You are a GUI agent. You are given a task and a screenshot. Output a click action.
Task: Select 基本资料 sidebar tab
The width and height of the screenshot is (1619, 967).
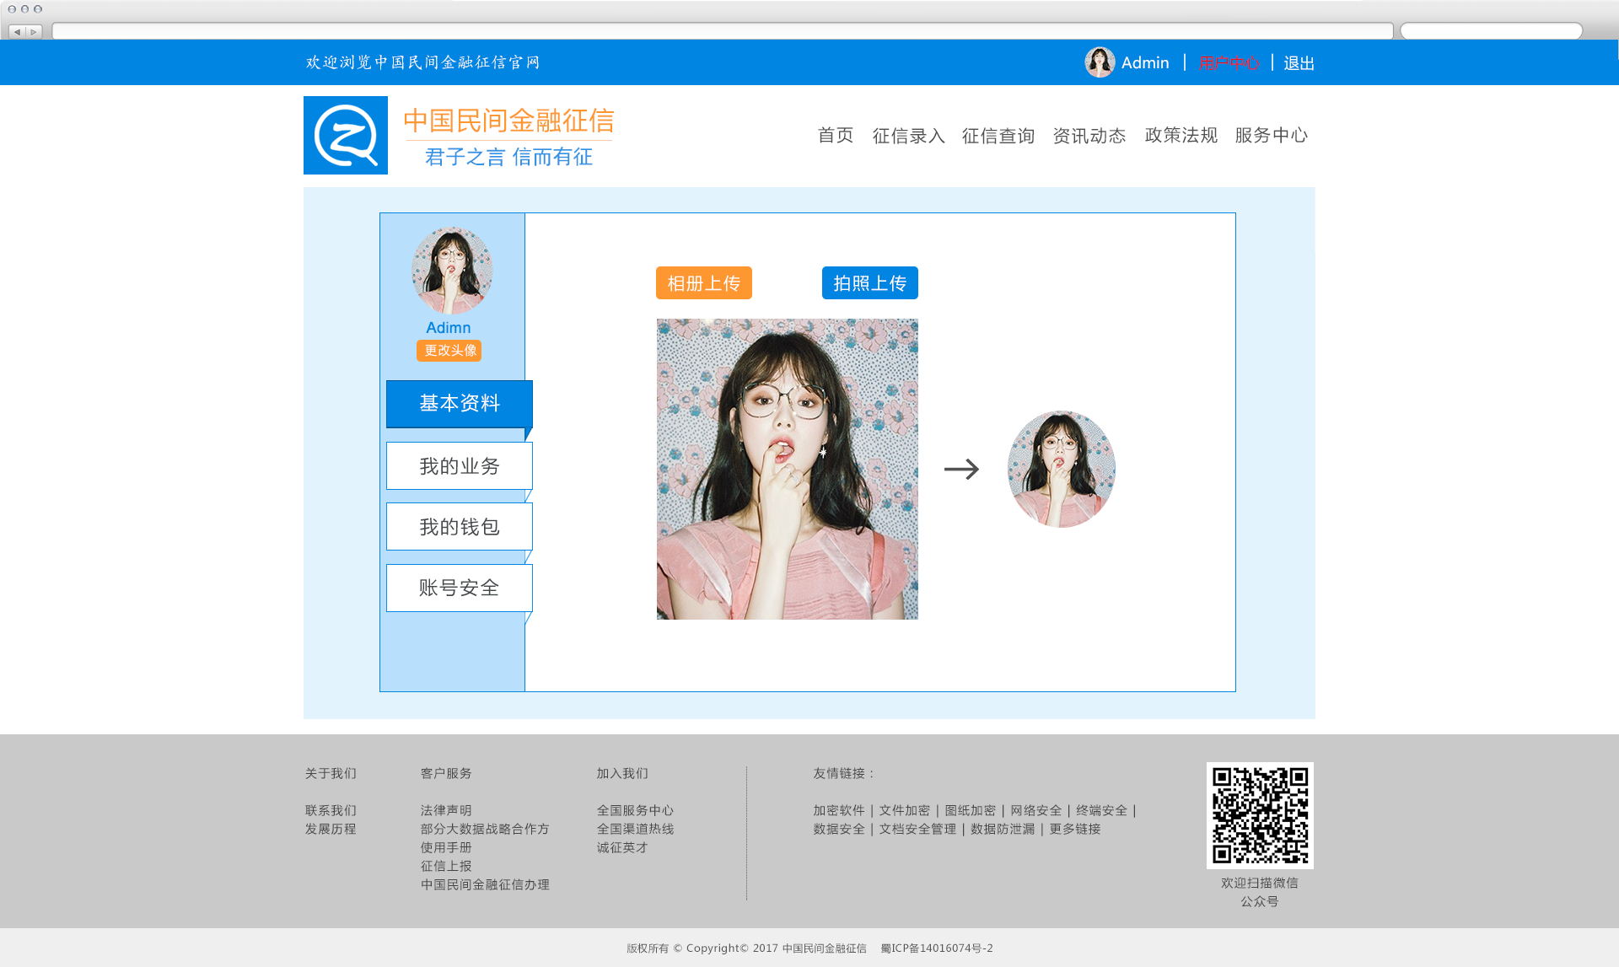pyautogui.click(x=460, y=404)
